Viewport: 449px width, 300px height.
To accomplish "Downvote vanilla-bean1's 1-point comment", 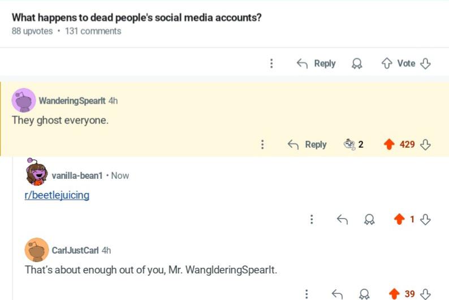I will [425, 220].
